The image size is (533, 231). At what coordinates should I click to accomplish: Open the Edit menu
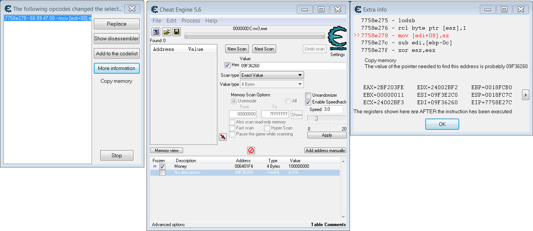(x=171, y=21)
